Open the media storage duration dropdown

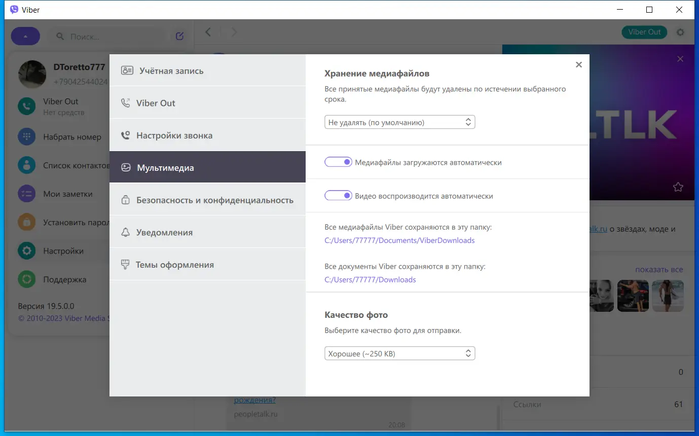click(x=399, y=122)
